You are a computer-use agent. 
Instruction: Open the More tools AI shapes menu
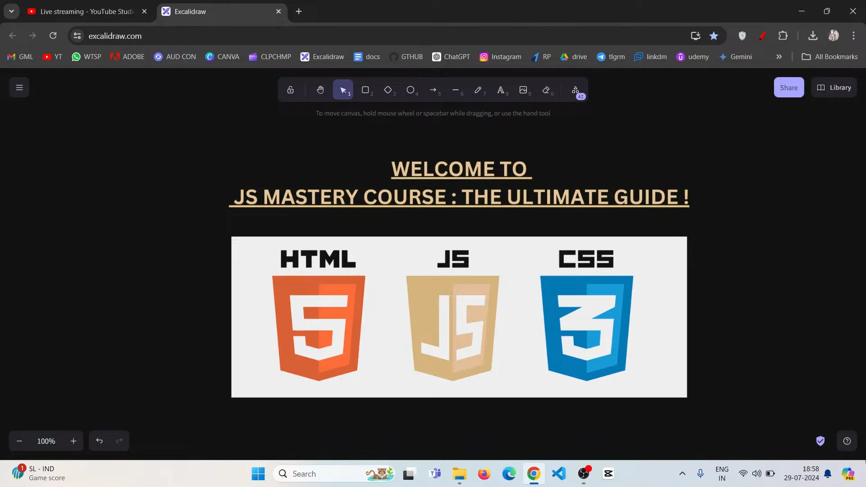[576, 90]
